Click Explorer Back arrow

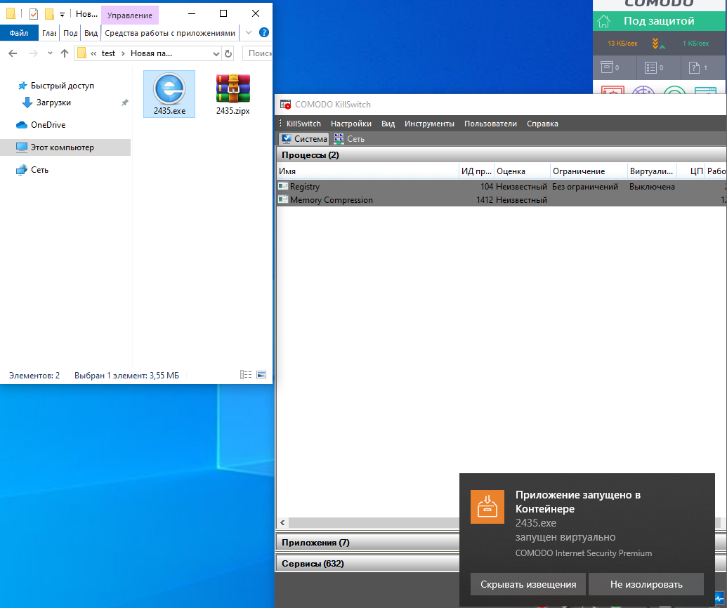coord(13,53)
